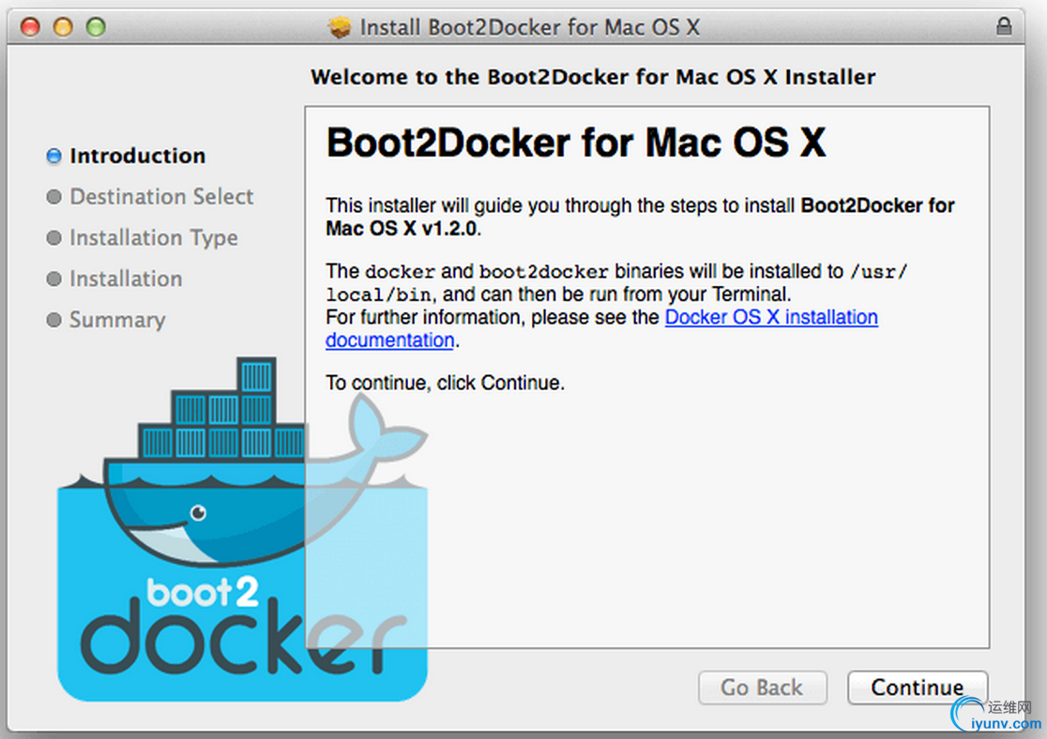Viewport: 1047px width, 739px height.
Task: Select the Introduction step in sidebar
Action: point(138,156)
